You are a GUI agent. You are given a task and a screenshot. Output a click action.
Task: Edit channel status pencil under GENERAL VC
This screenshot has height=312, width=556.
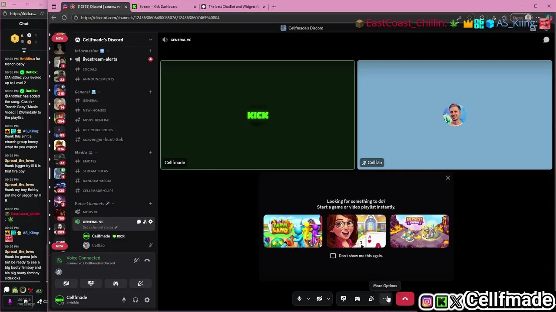coord(116,227)
